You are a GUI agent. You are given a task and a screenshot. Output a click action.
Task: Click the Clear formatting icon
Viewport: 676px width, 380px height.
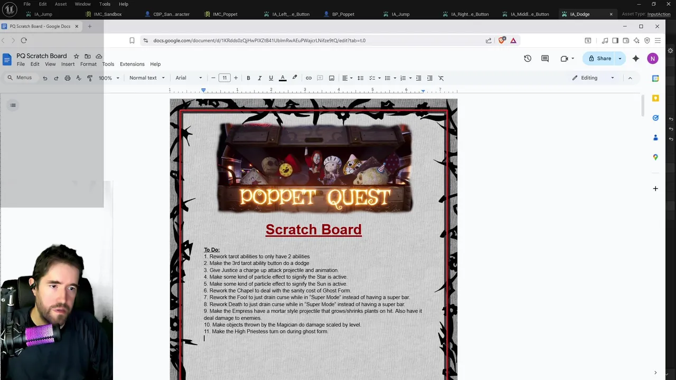(441, 78)
